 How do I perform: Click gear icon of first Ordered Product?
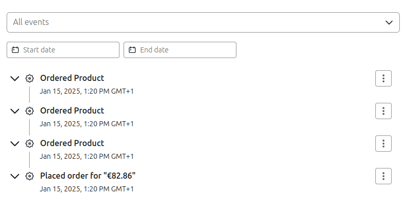tap(30, 78)
